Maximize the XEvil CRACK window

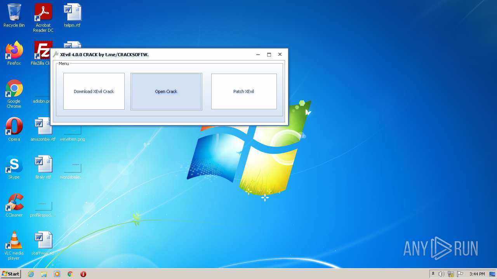point(269,55)
